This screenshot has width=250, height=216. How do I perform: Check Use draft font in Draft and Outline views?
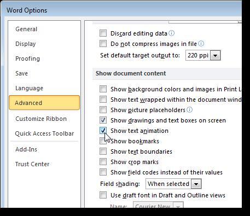coord(103,195)
